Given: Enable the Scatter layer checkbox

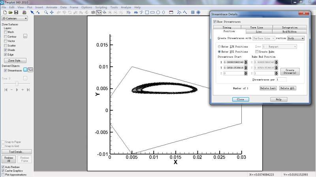Looking at the screenshot, I should point(6,46).
